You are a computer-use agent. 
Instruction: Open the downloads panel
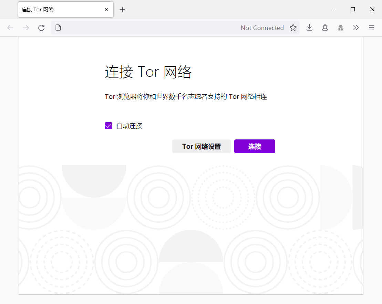click(x=309, y=28)
